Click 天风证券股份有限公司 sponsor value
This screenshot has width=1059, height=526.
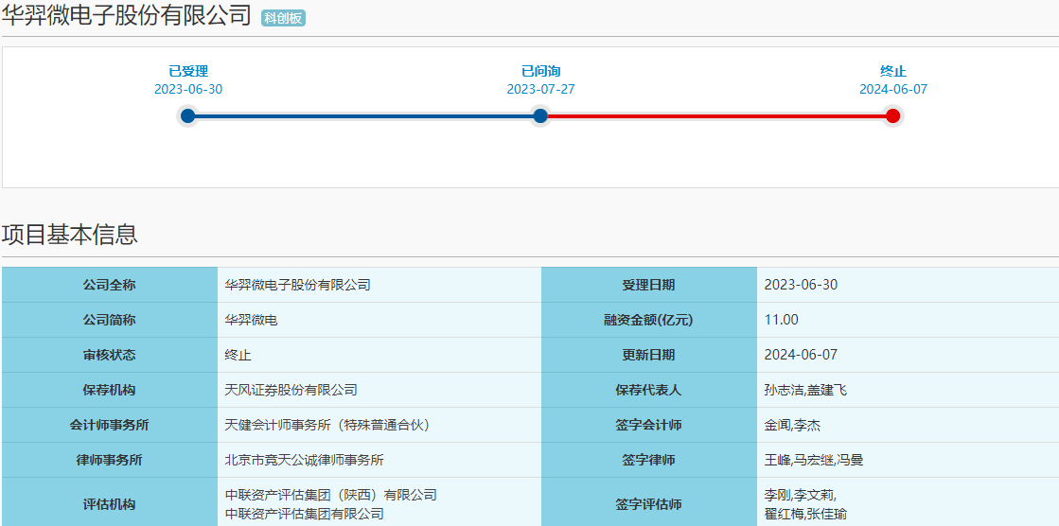point(291,391)
